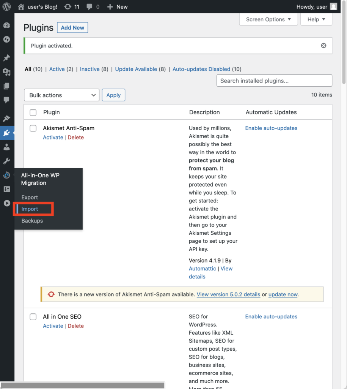Click the home icon beside user's Blog!
The height and width of the screenshot is (389, 347).
(x=21, y=7)
